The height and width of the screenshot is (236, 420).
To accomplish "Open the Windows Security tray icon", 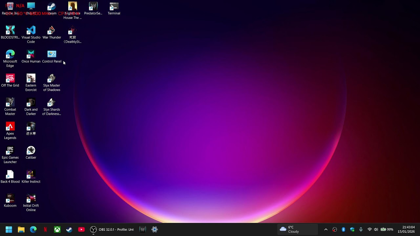I will tap(352, 229).
